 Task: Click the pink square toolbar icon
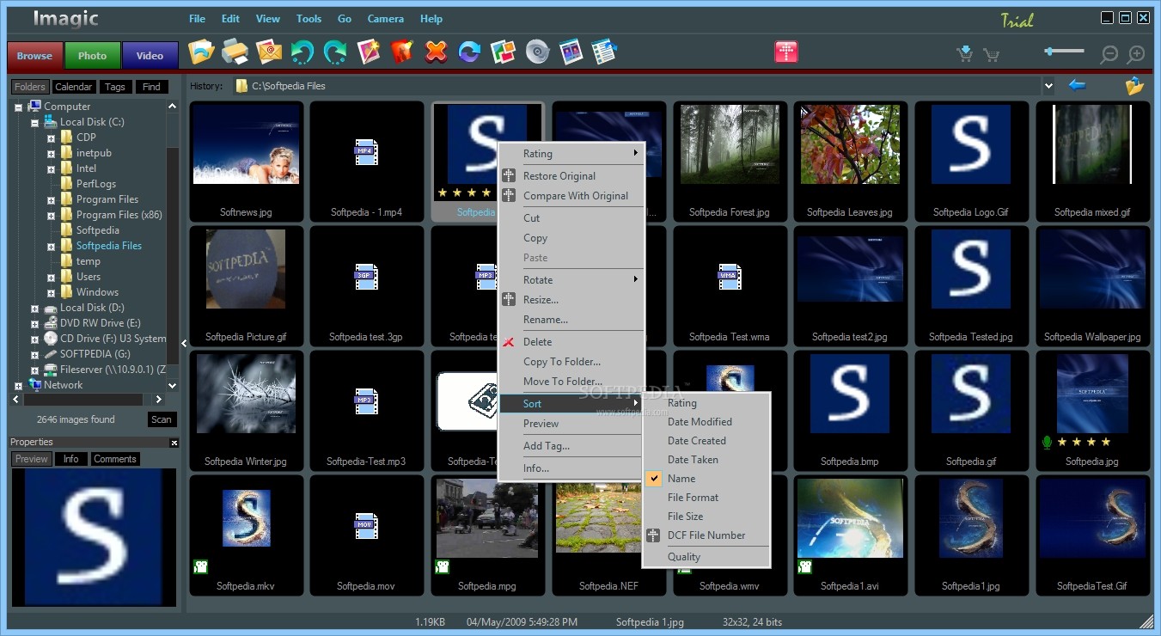[x=786, y=52]
